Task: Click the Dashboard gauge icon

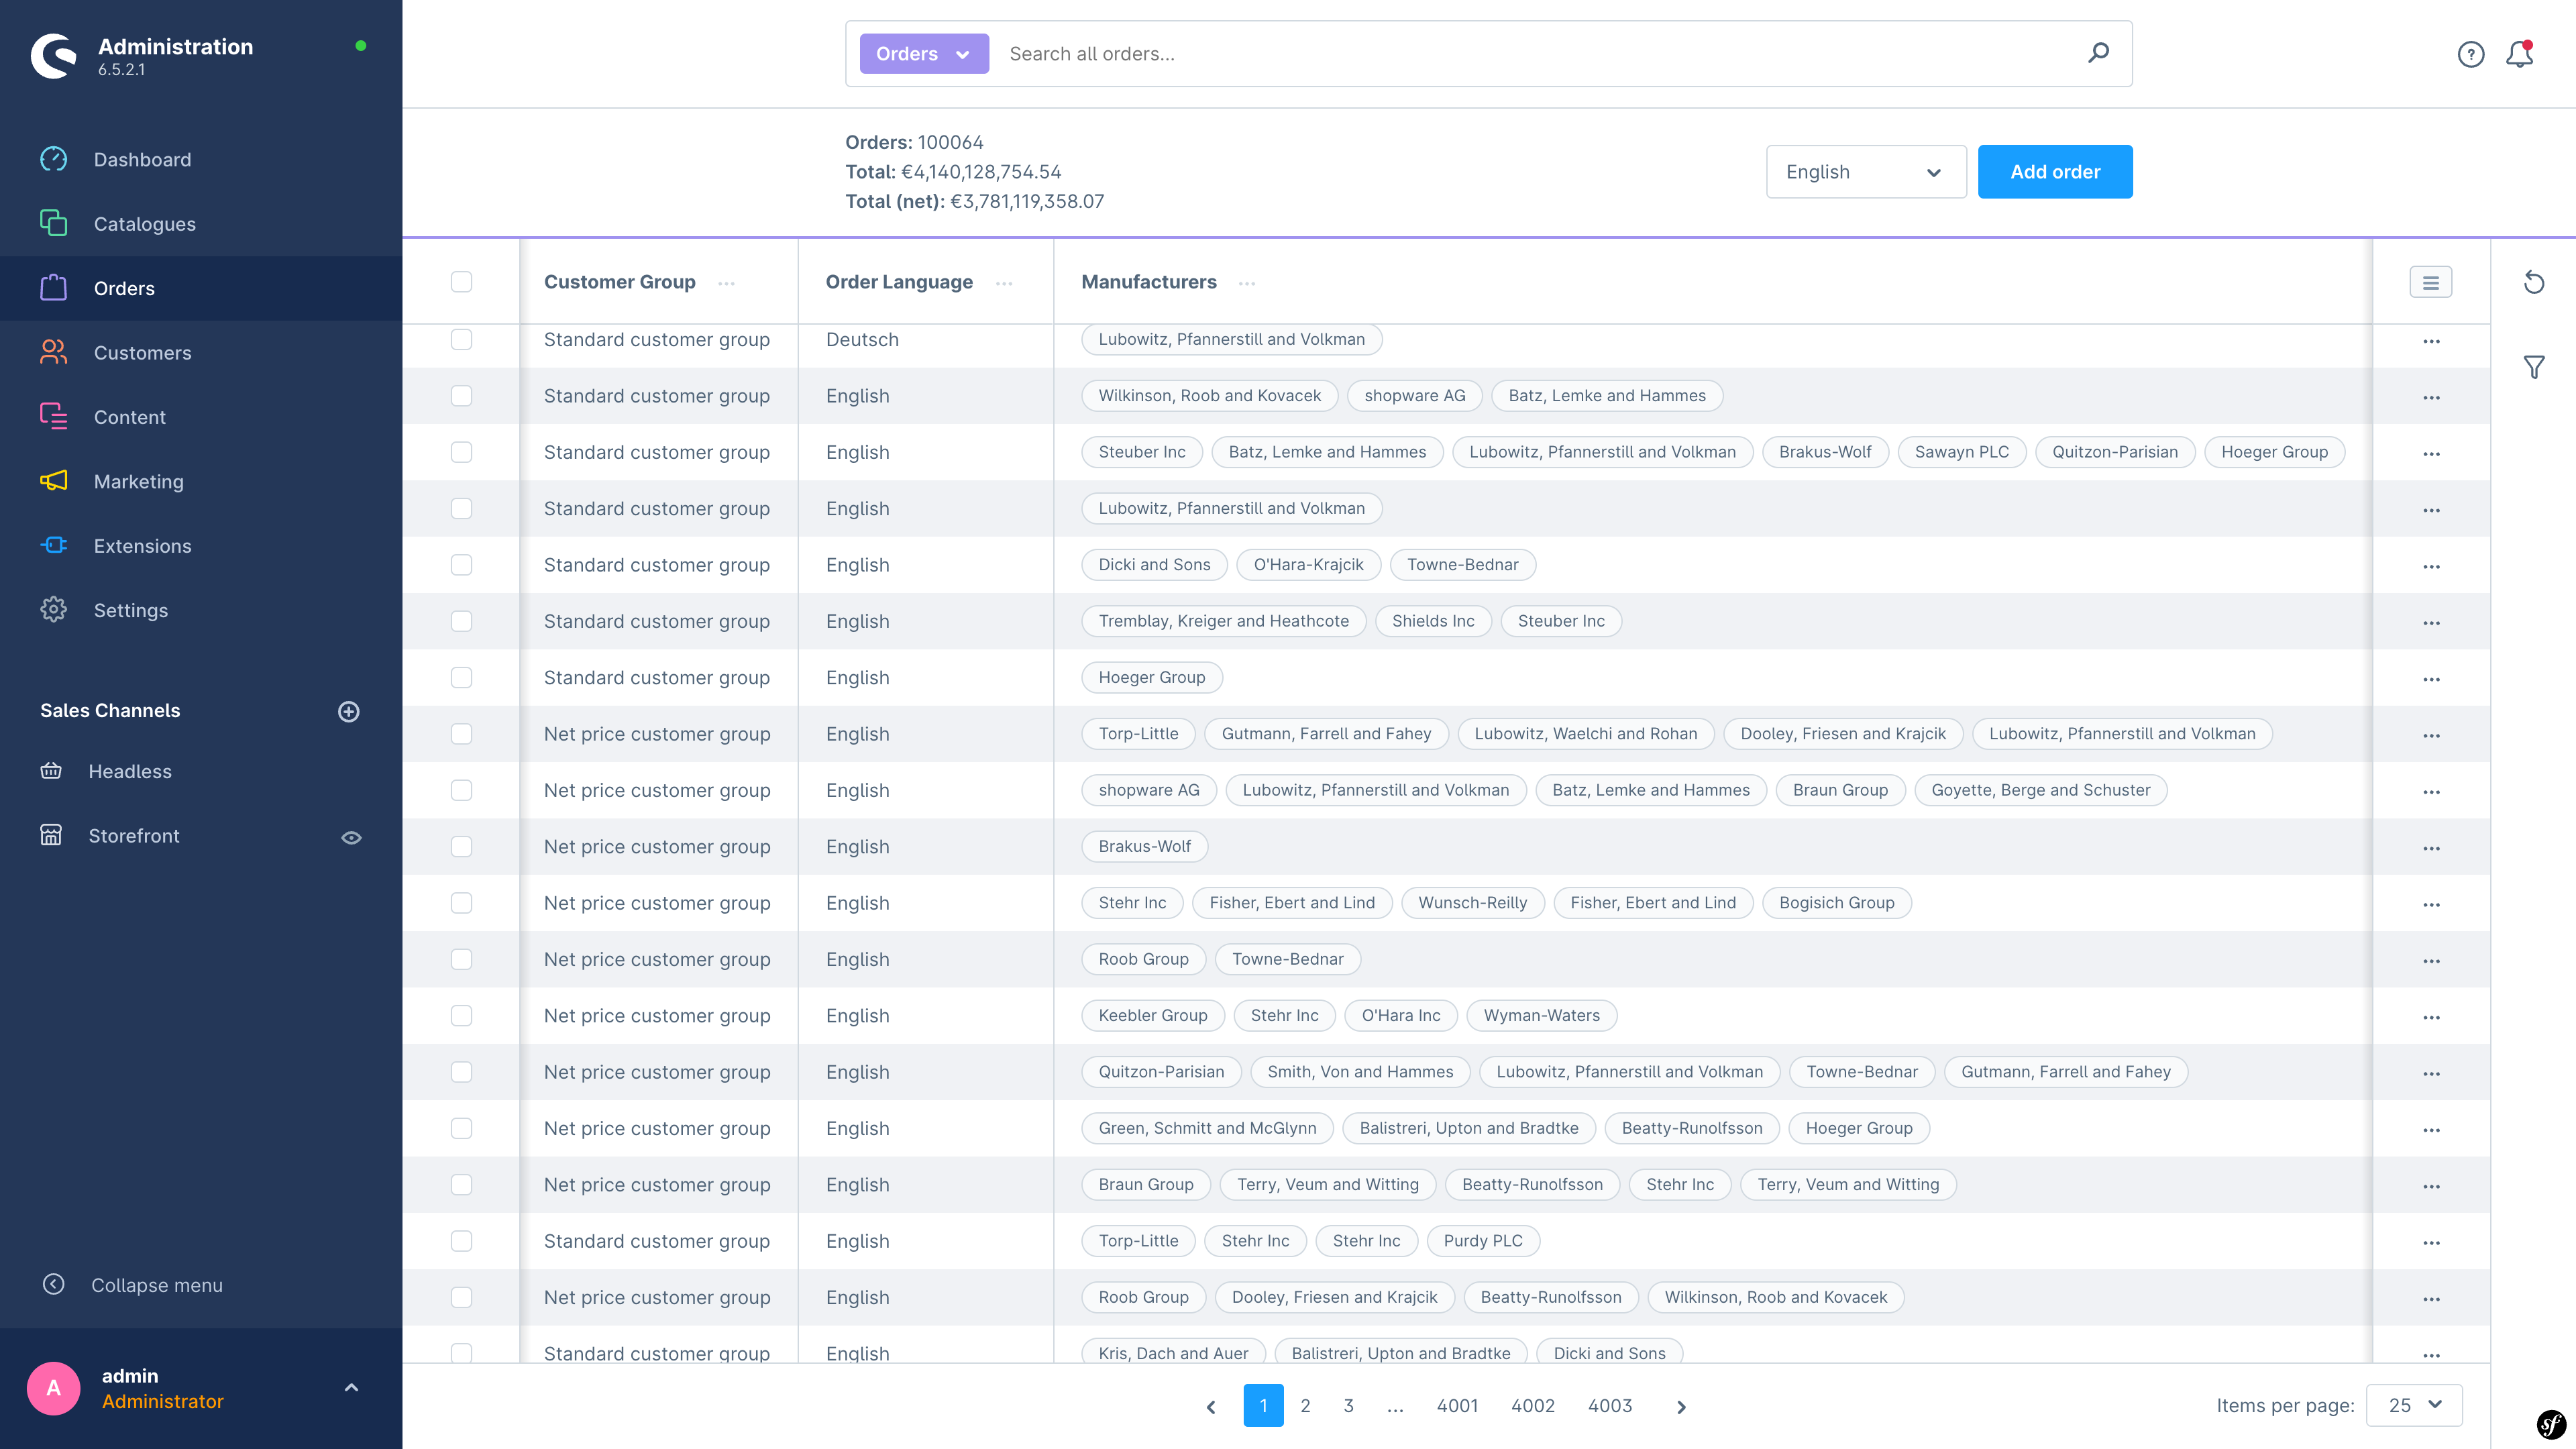Action: coord(53,159)
